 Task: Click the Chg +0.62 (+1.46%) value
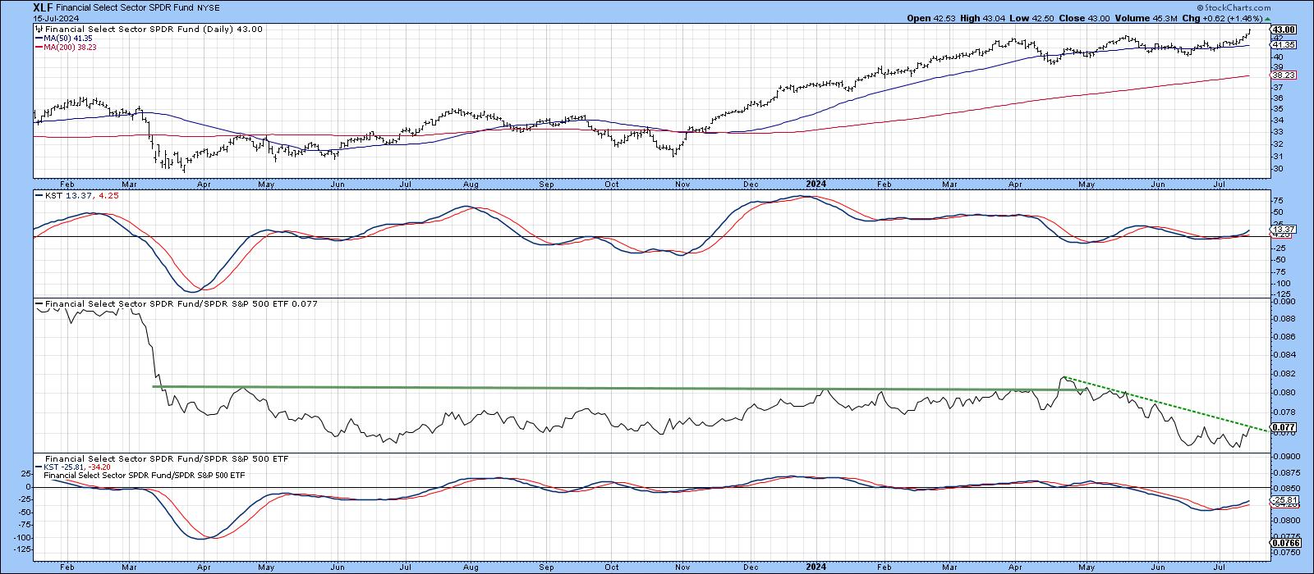[1223, 19]
